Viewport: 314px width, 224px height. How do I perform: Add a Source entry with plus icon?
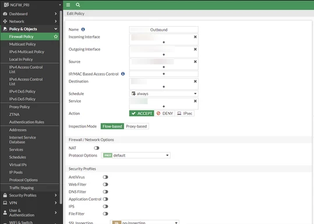[x=164, y=67]
